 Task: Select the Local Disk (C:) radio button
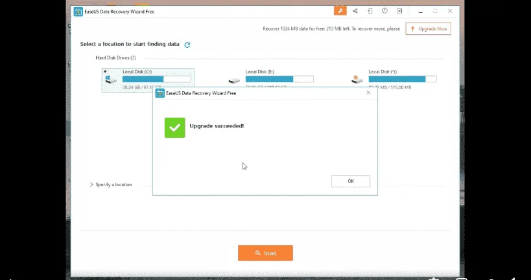click(x=105, y=72)
